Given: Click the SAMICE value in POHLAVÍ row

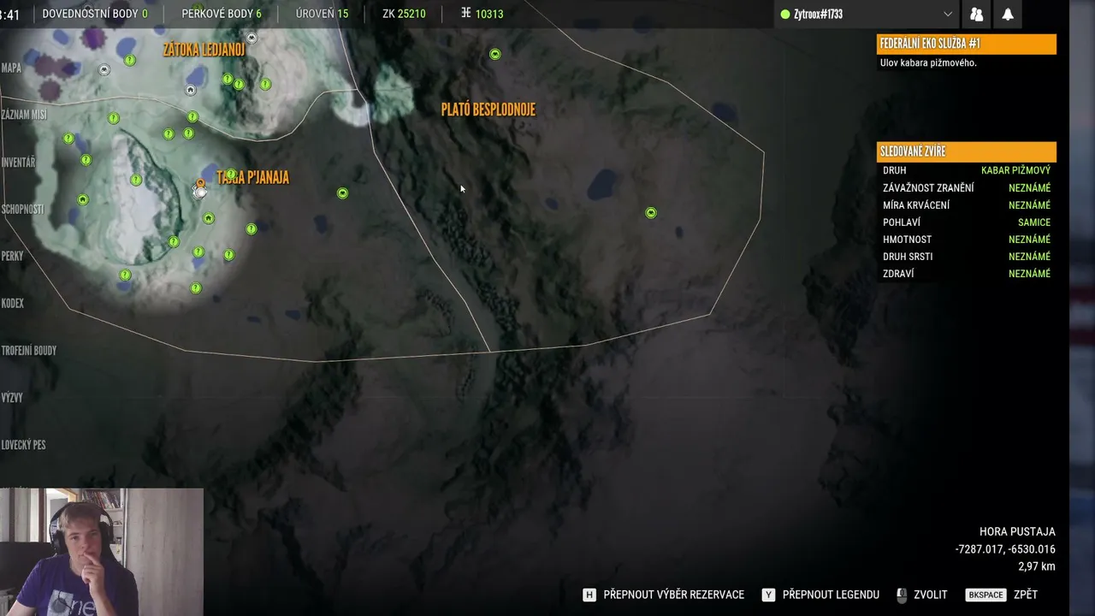Looking at the screenshot, I should tap(1034, 222).
